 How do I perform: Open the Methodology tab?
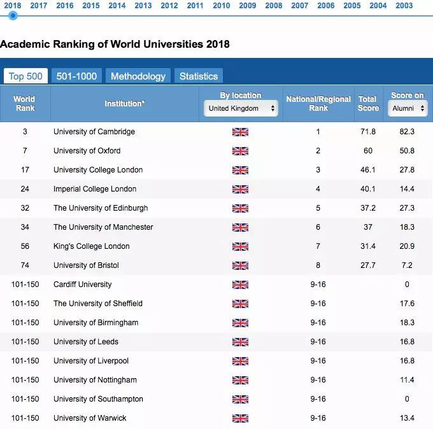click(138, 76)
